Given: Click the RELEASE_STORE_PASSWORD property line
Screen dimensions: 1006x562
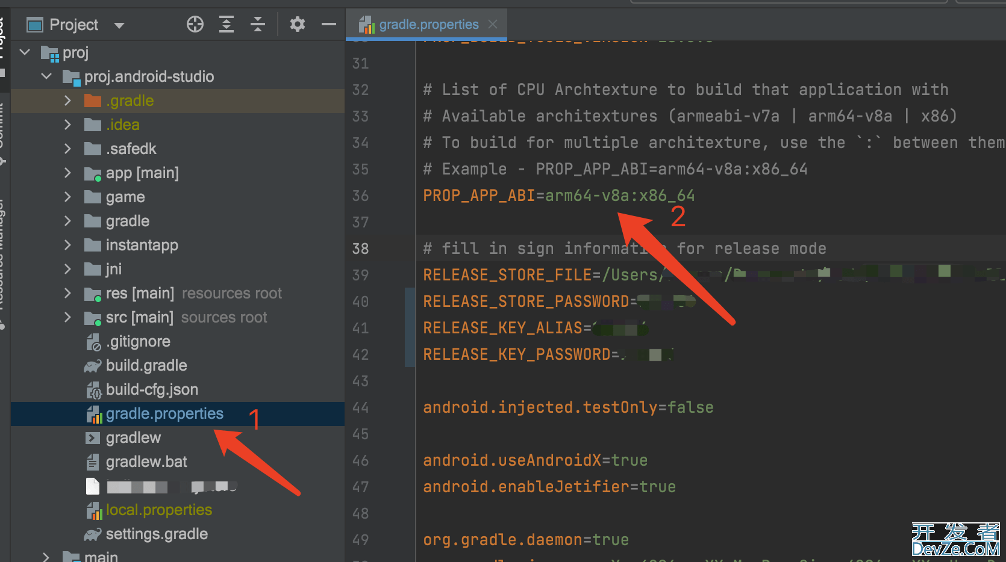Looking at the screenshot, I should [x=559, y=301].
